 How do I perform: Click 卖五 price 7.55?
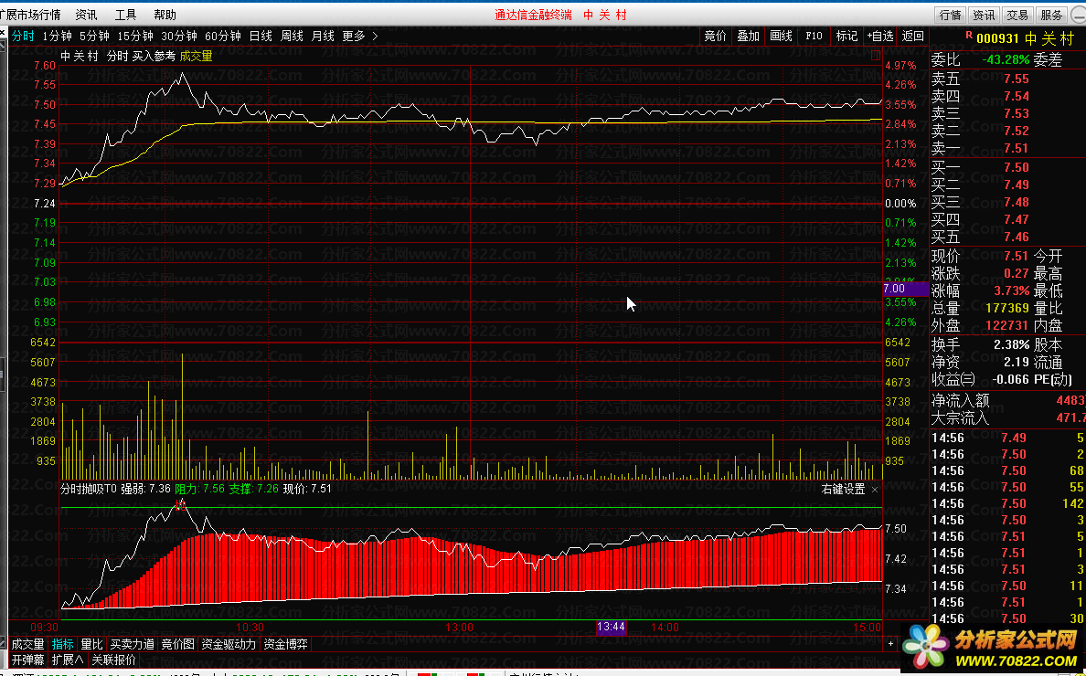tap(1016, 79)
